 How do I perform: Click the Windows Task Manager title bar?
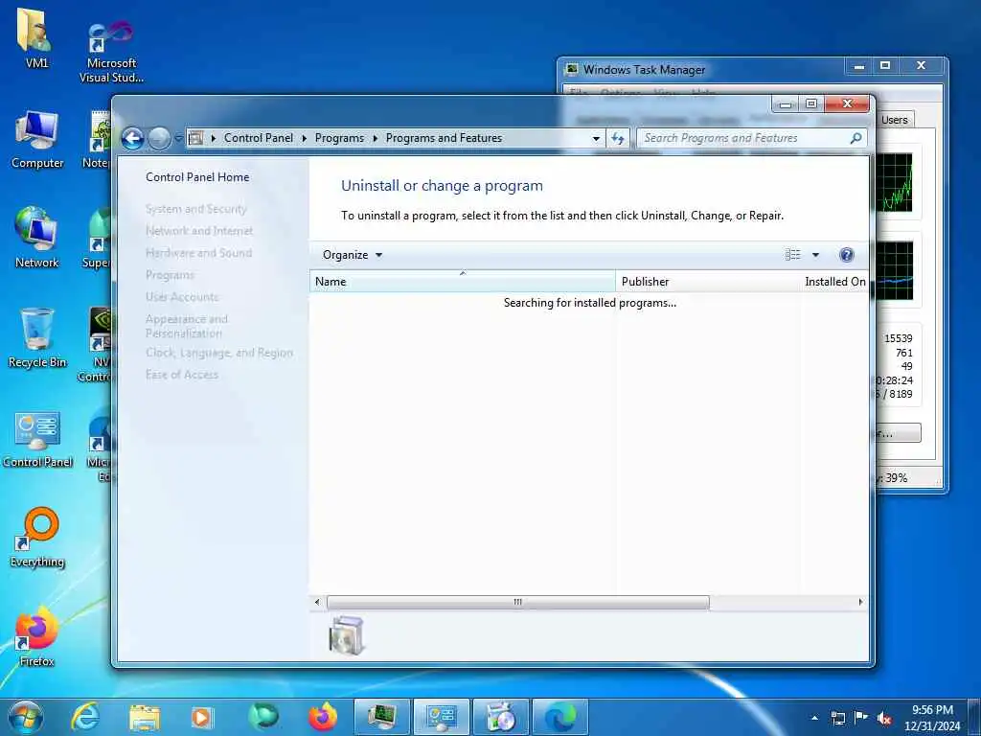click(x=700, y=69)
